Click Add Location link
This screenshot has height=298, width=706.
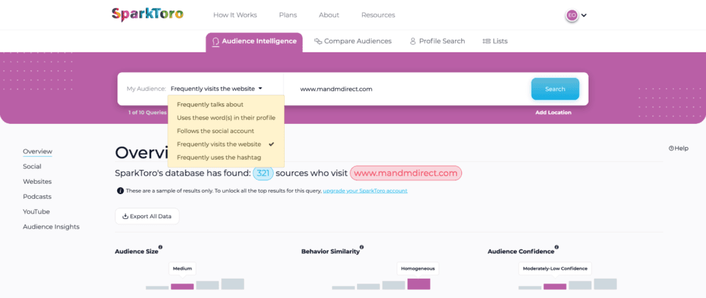click(553, 113)
